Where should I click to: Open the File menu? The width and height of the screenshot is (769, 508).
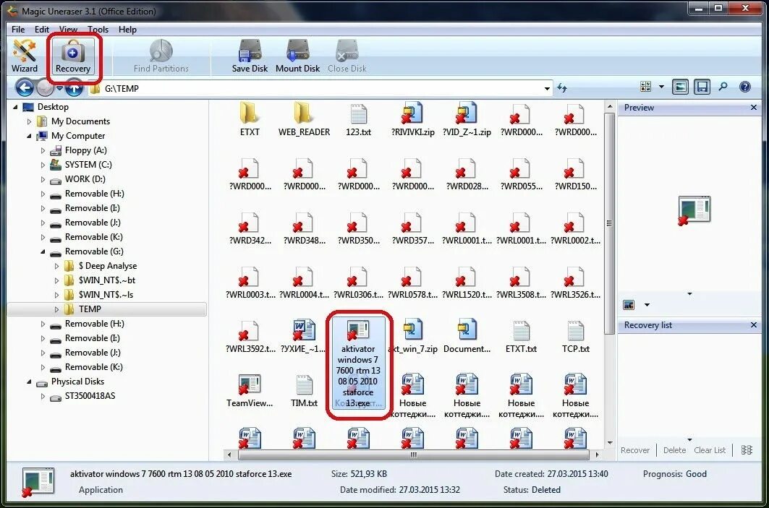(x=18, y=30)
